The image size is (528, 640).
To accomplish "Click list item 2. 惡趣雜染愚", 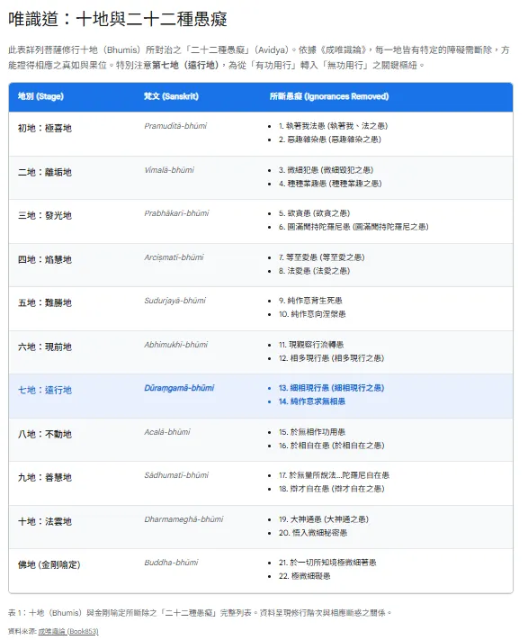I will coord(330,140).
